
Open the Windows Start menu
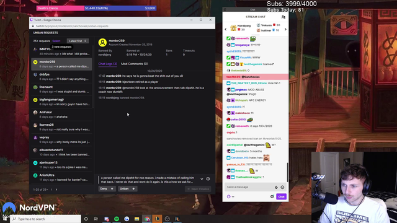[5, 219]
